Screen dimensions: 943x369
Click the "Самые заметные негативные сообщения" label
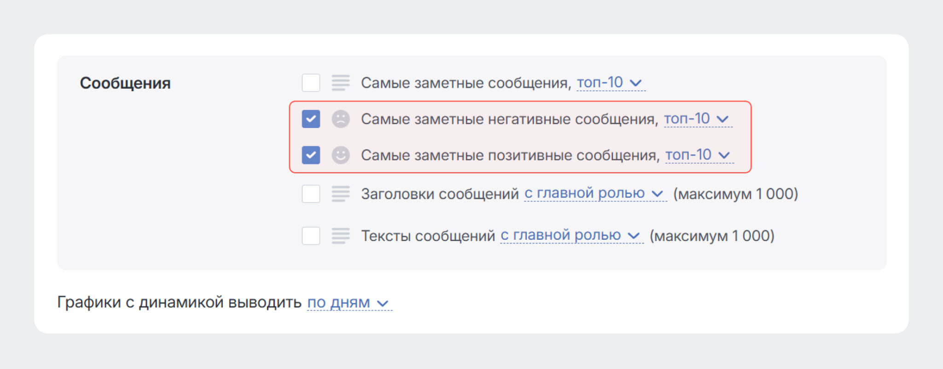509,119
